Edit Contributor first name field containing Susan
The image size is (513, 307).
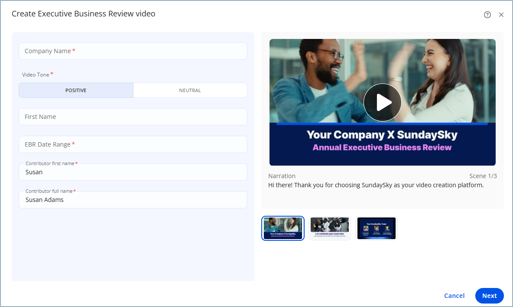pos(133,172)
